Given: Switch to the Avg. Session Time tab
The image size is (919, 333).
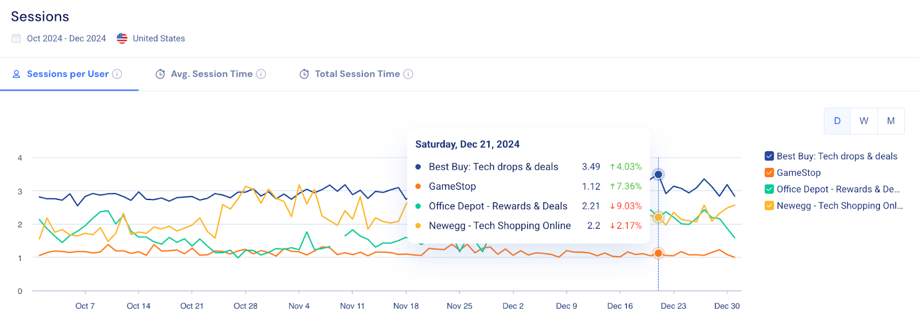Looking at the screenshot, I should click(x=211, y=74).
